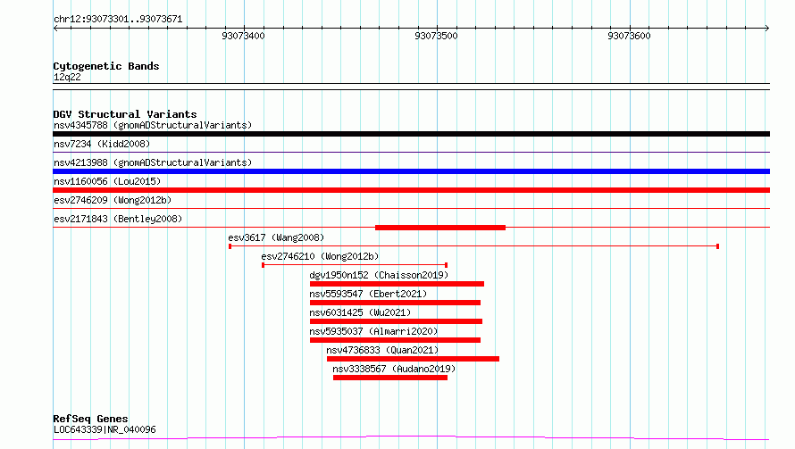Click the thick red bar of nsv1160056
The width and height of the screenshot is (795, 449).
coord(411,190)
